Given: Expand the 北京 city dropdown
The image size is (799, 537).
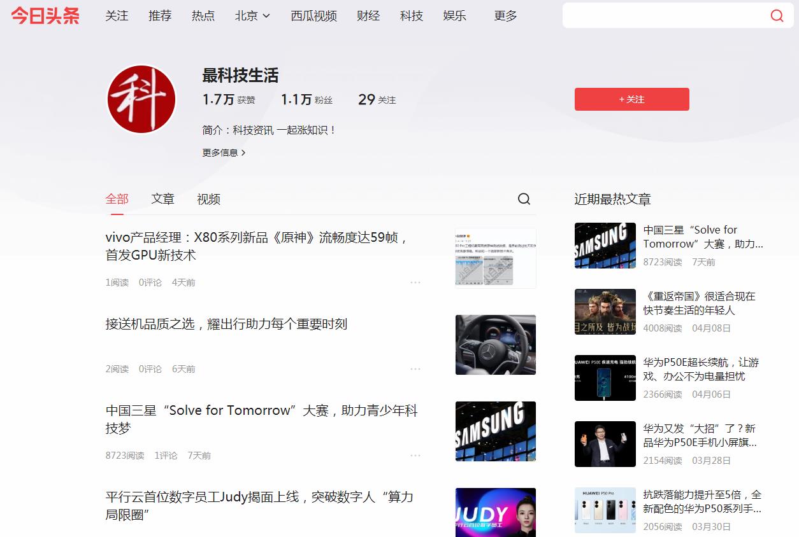Looking at the screenshot, I should 252,16.
